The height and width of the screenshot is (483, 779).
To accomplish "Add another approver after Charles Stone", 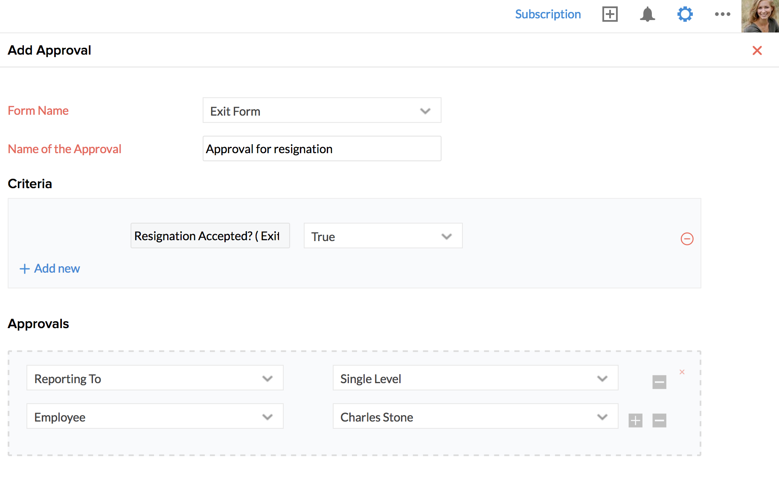I will [x=635, y=420].
